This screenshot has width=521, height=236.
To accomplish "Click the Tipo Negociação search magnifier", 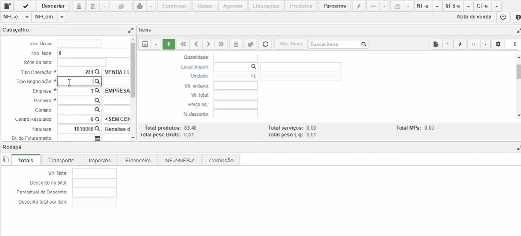I will 97,81.
